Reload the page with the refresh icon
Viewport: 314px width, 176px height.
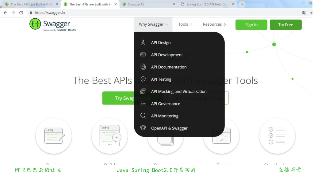21,13
